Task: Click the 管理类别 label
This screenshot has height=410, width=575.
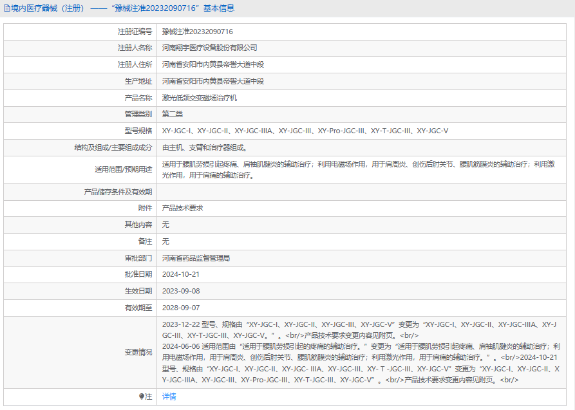Action: 138,114
